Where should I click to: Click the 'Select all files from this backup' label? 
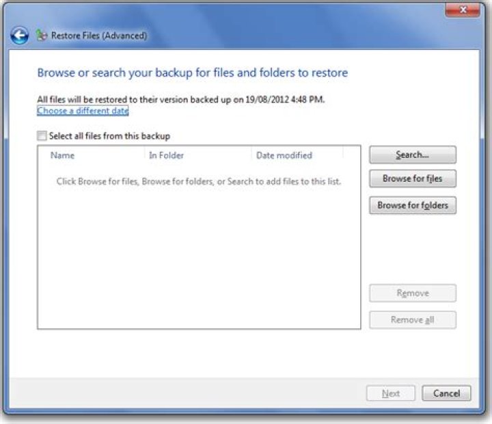coord(109,136)
